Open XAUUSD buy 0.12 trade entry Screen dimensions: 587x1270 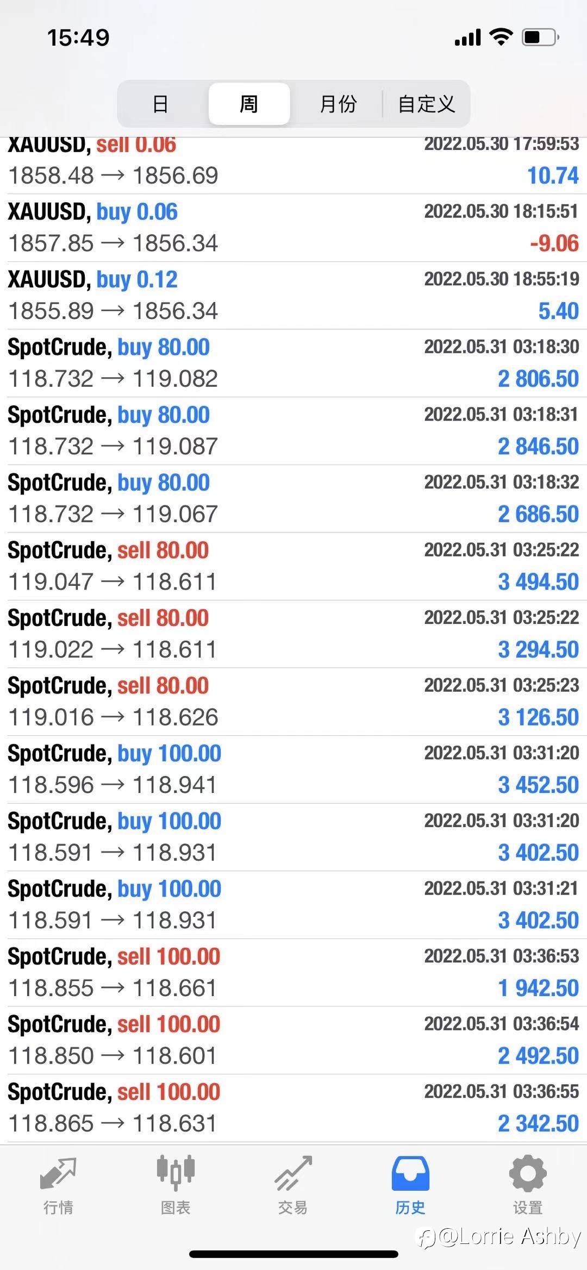click(x=293, y=295)
